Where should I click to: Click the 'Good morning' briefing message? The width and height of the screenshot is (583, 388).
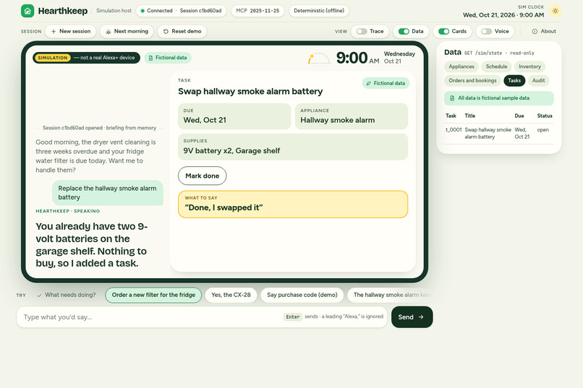pyautogui.click(x=95, y=156)
